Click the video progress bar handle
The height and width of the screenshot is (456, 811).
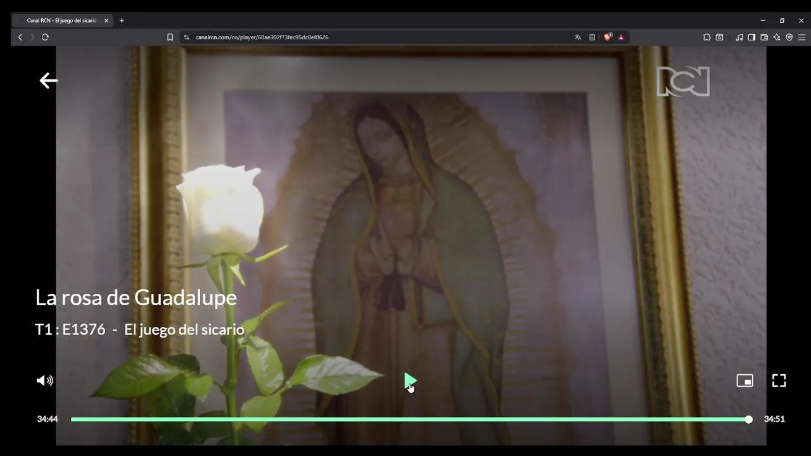[748, 419]
